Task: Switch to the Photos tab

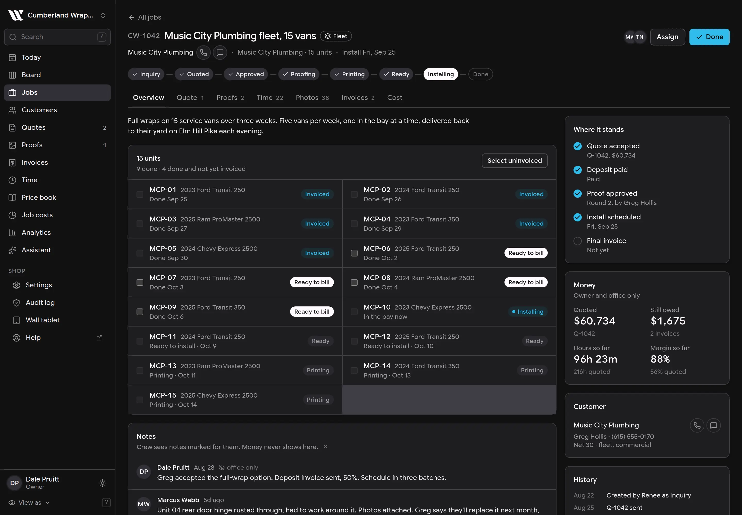Action: 312,97
